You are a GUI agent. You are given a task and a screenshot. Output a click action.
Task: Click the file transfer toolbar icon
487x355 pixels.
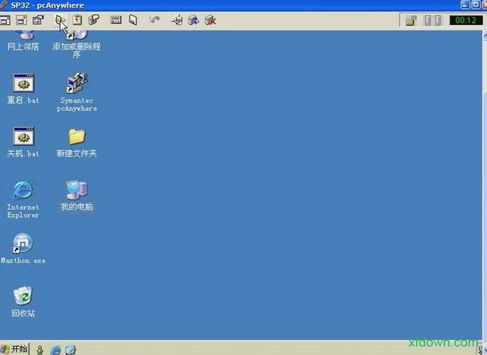click(x=61, y=21)
